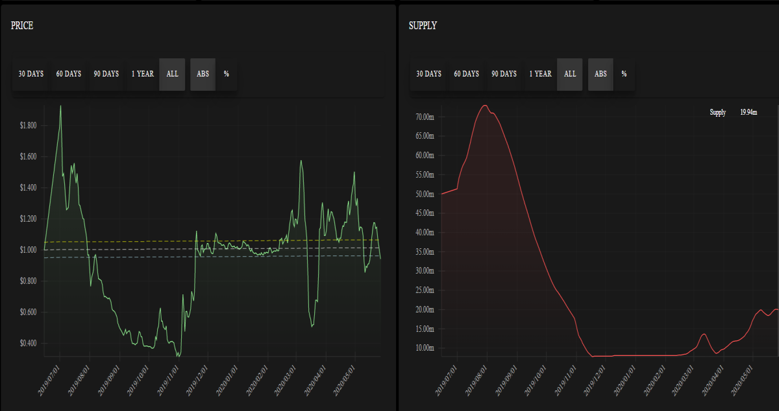Switch Supply chart to % mode
This screenshot has width=779, height=411.
tap(624, 74)
